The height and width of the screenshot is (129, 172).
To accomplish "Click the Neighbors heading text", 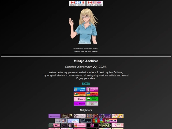I will 86,110.
